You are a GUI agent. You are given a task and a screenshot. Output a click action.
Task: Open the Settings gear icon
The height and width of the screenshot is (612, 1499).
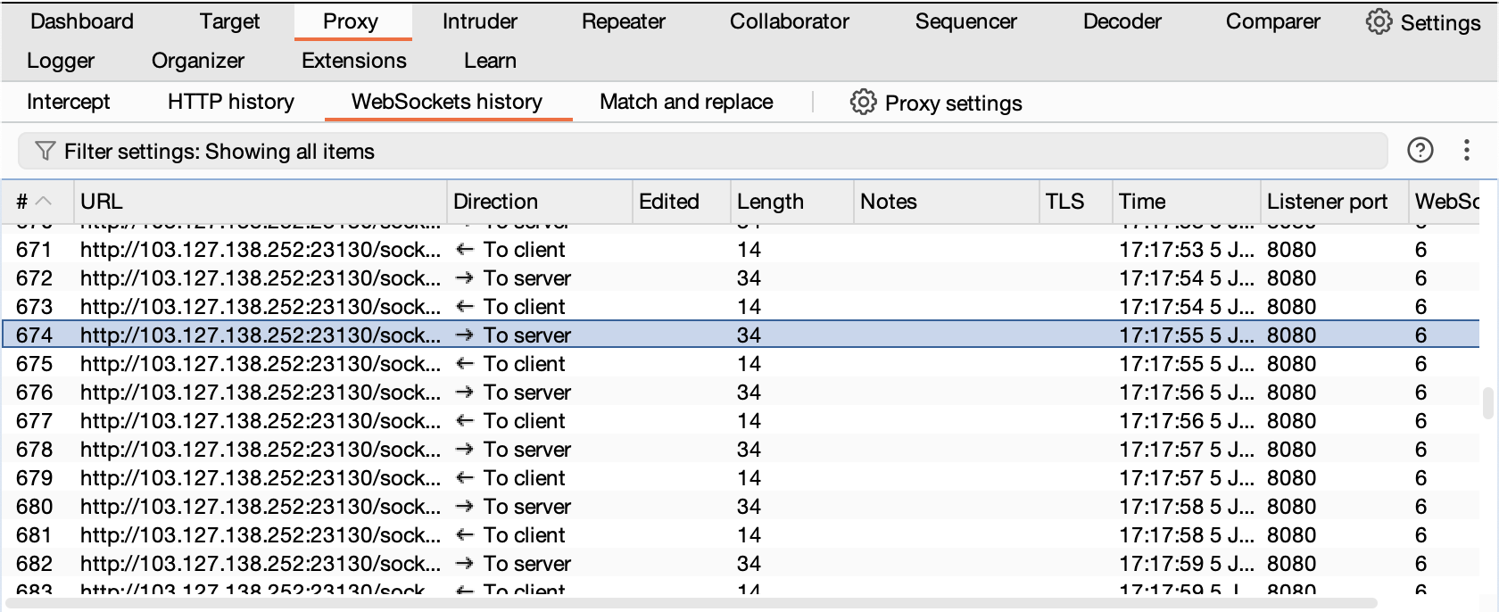[1379, 22]
